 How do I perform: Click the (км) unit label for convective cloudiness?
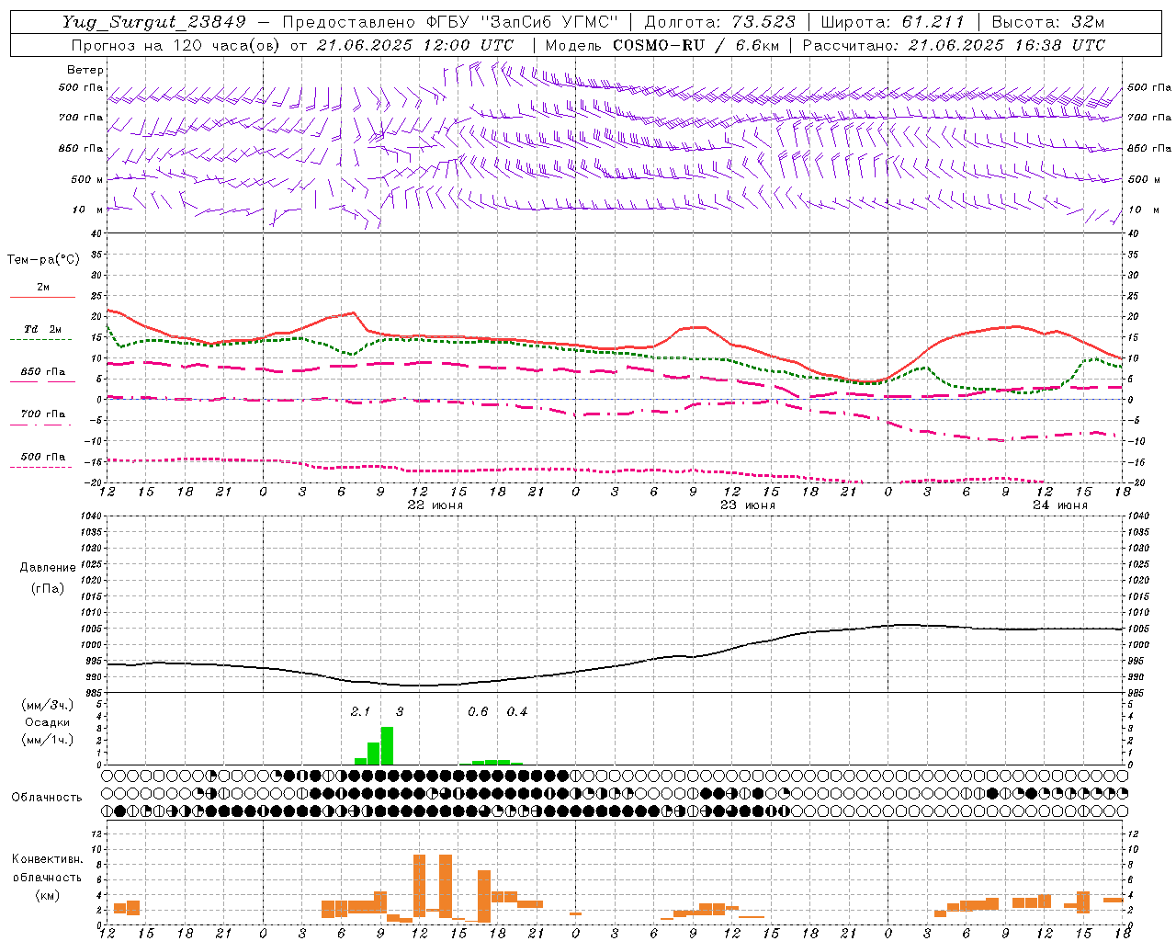[x=47, y=895]
